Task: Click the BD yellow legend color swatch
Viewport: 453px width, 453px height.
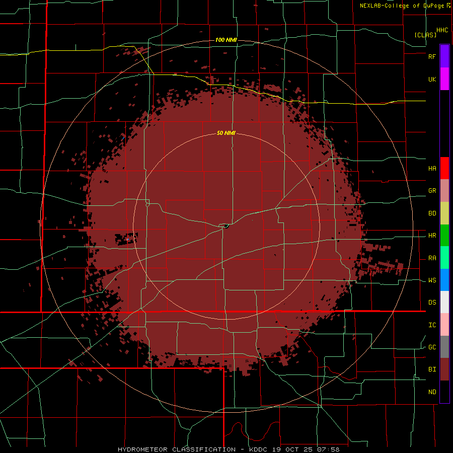Action: pos(444,213)
